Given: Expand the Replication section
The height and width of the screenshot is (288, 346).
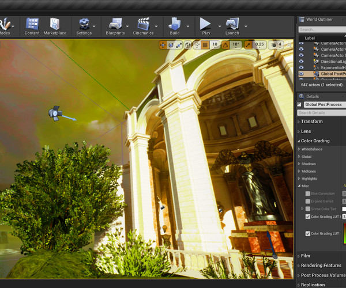Looking at the screenshot, I should click(x=299, y=285).
